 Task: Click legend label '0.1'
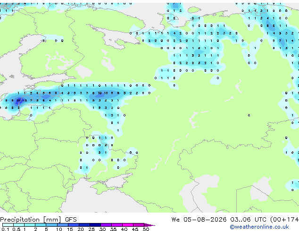[x=5, y=229]
